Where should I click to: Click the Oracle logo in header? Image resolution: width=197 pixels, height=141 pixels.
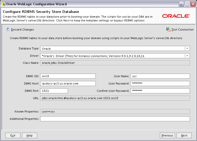pyautogui.click(x=176, y=16)
